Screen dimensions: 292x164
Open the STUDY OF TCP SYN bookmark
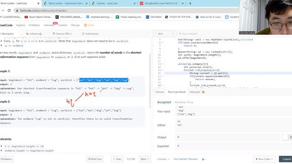pos(178,17)
